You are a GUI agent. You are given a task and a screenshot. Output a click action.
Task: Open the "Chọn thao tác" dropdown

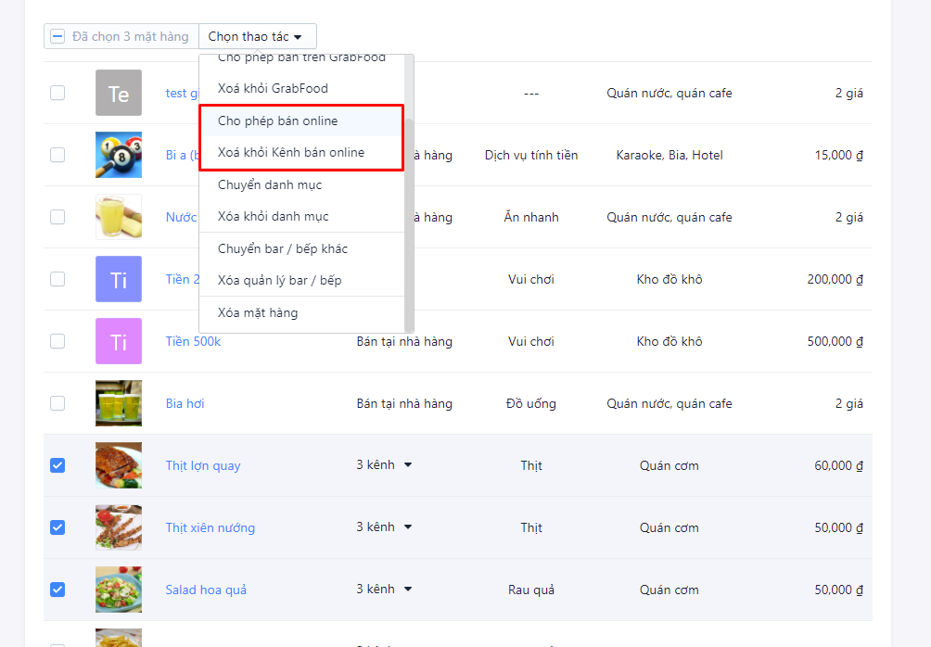257,36
